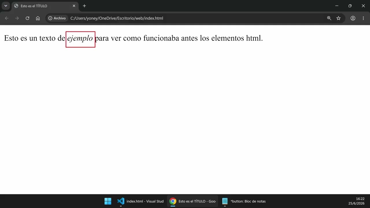
Task: Open Chrome's three-dot menu
Action: (363, 18)
